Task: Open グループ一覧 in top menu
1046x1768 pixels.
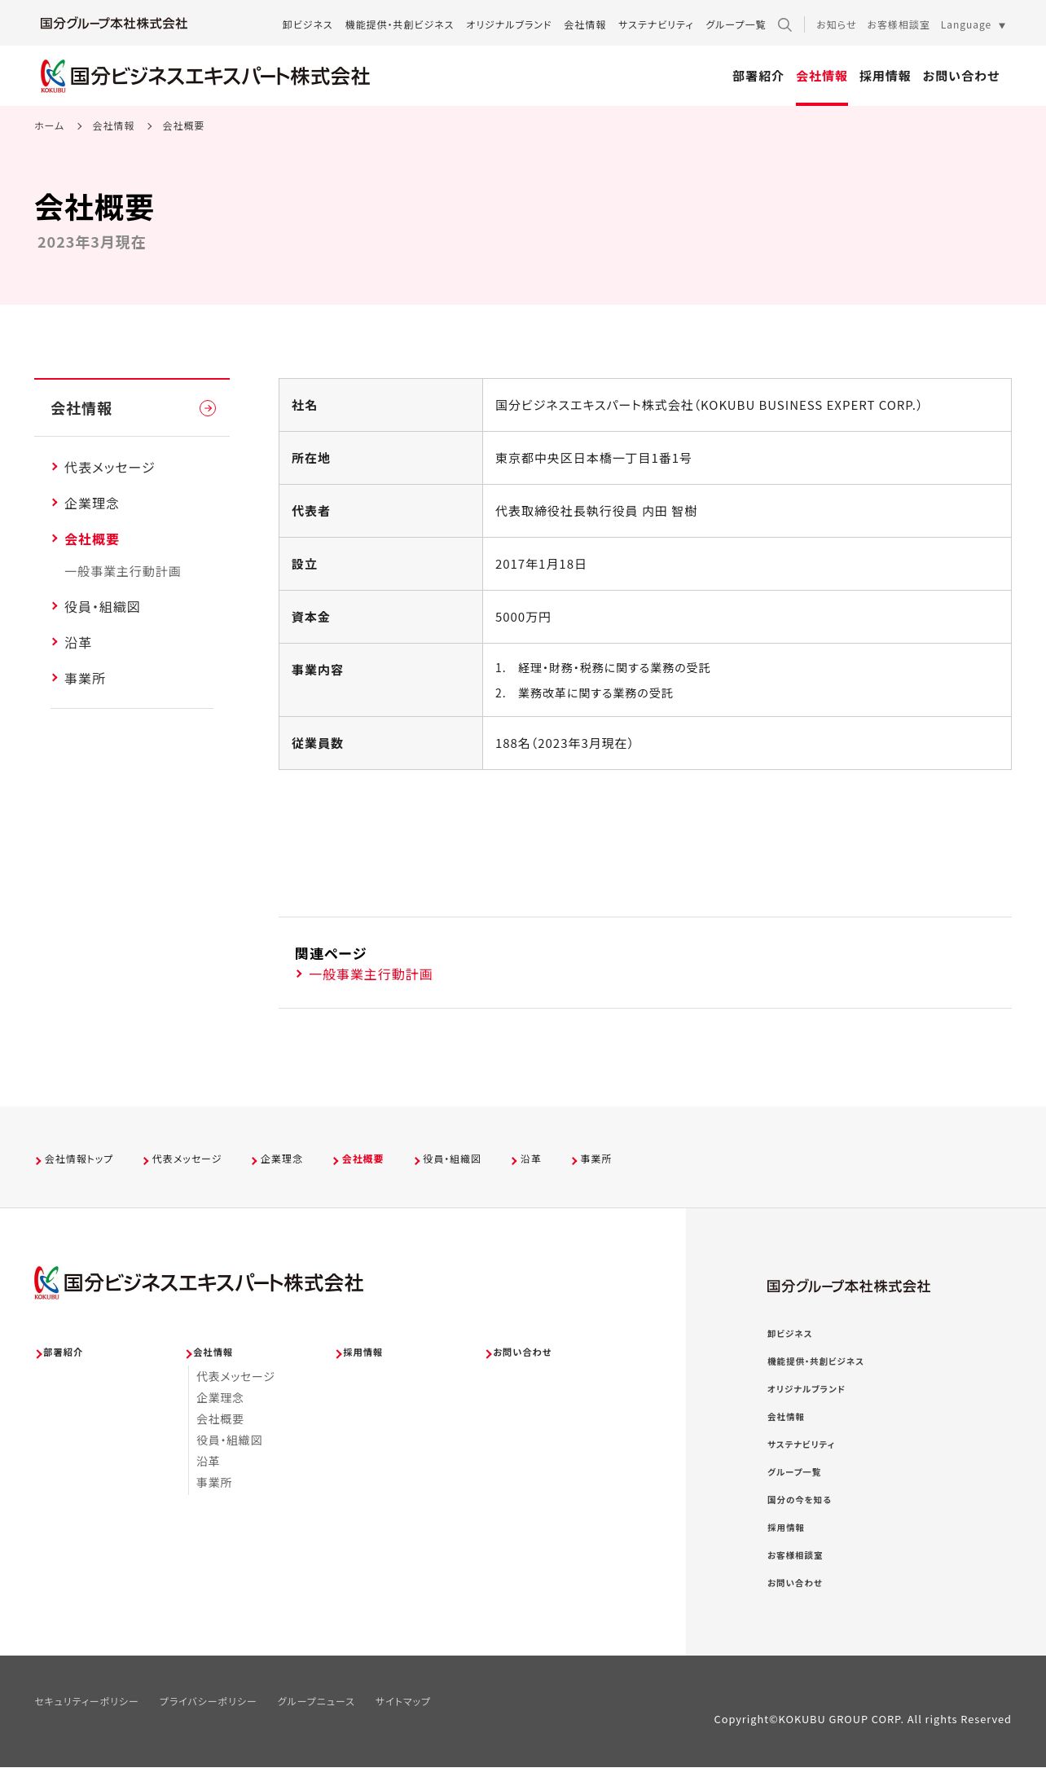Action: point(736,24)
